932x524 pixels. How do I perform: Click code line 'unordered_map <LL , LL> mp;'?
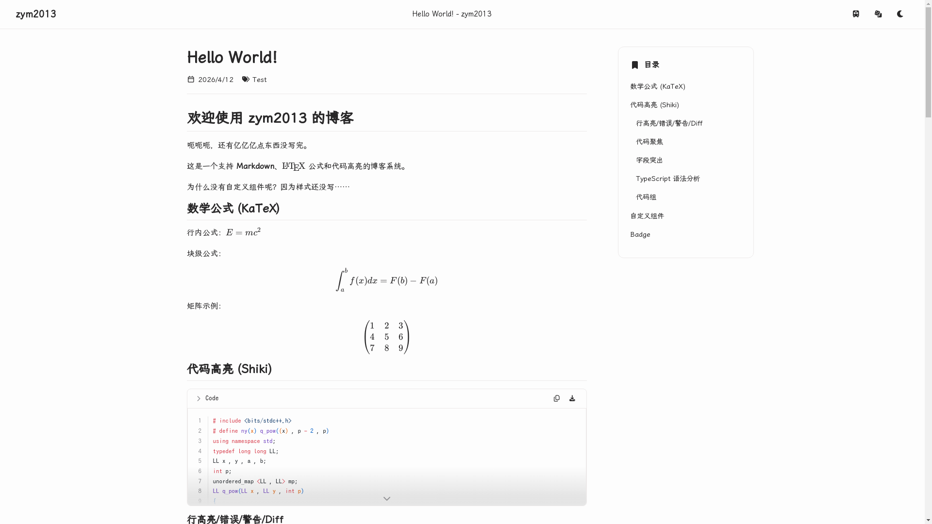pos(255,481)
